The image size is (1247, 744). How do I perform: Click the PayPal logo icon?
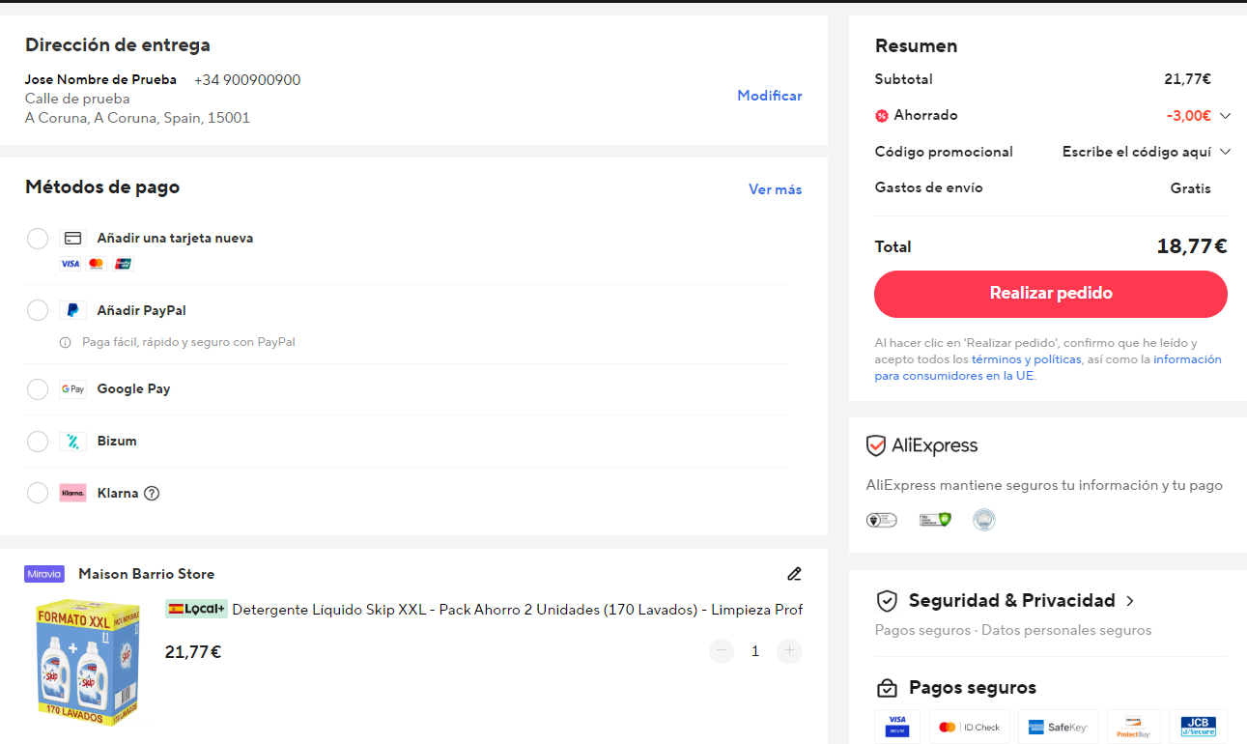pyautogui.click(x=72, y=310)
